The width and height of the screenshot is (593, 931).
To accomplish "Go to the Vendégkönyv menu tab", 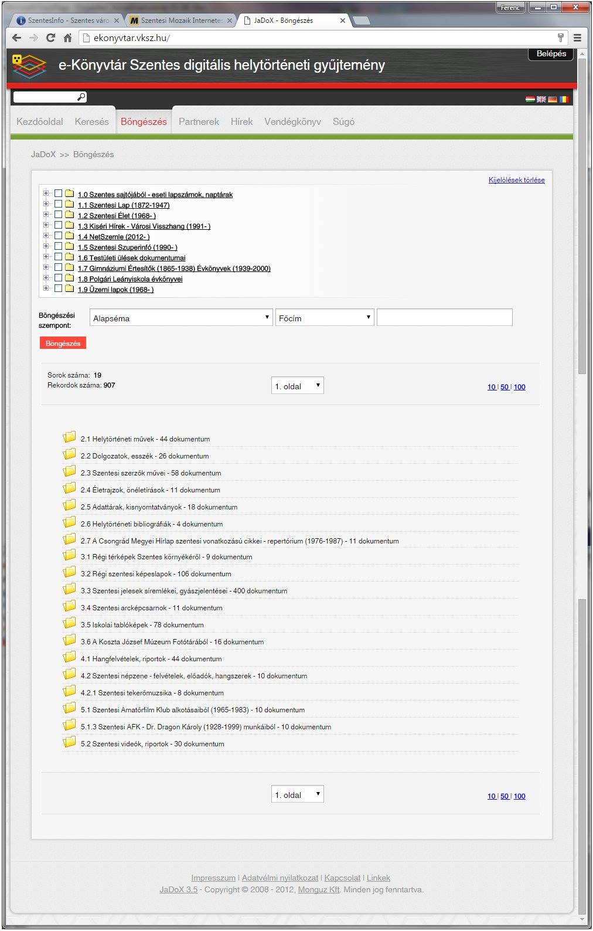I will (x=292, y=122).
